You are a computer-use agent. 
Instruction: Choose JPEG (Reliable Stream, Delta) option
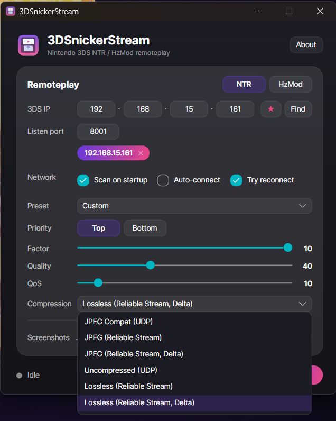pos(194,354)
